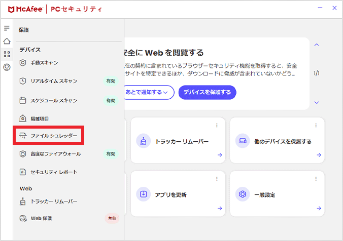This screenshot has width=343, height=241.
Task: Click arrow on アプリを更新 card
Action: [220, 209]
